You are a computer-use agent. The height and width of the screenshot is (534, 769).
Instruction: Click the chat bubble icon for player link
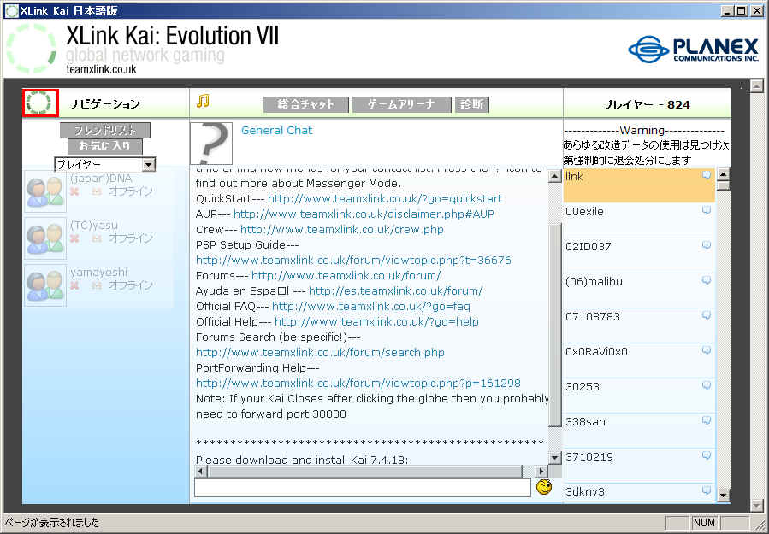click(707, 175)
